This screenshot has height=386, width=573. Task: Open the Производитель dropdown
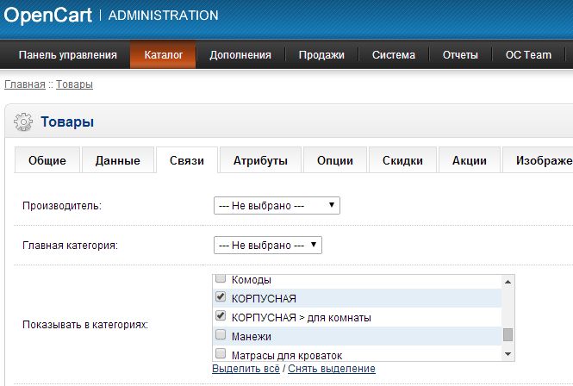coord(277,206)
